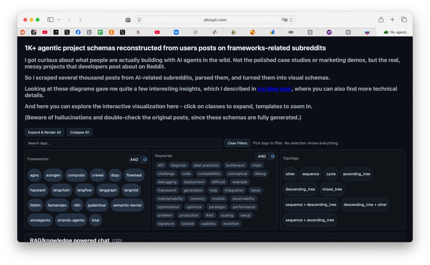Click the extension icon left of address bar
This screenshot has width=430, height=265.
128,20
